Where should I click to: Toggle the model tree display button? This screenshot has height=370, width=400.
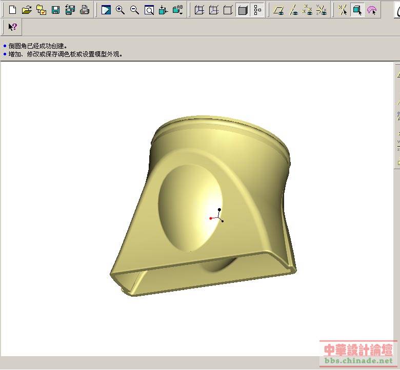[x=257, y=10]
